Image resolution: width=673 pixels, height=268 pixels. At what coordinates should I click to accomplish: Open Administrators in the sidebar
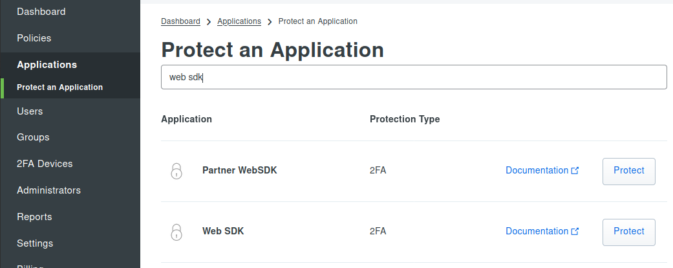48,190
